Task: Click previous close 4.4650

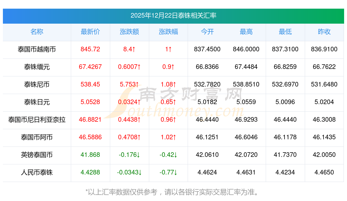Action: point(324,173)
